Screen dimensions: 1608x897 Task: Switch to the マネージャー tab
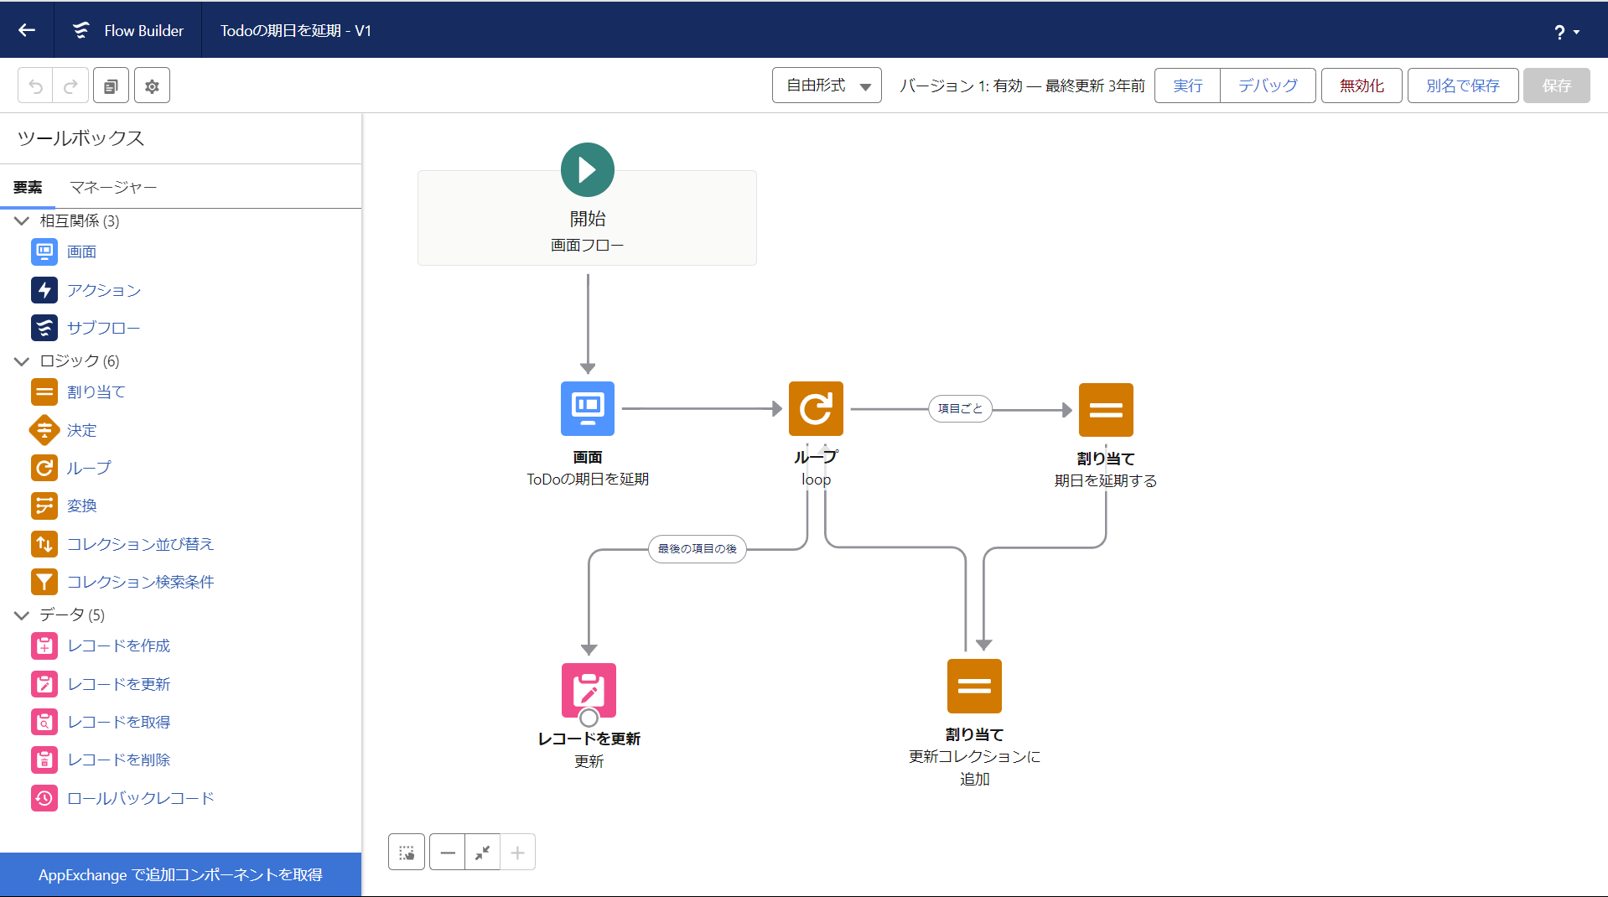pos(113,187)
